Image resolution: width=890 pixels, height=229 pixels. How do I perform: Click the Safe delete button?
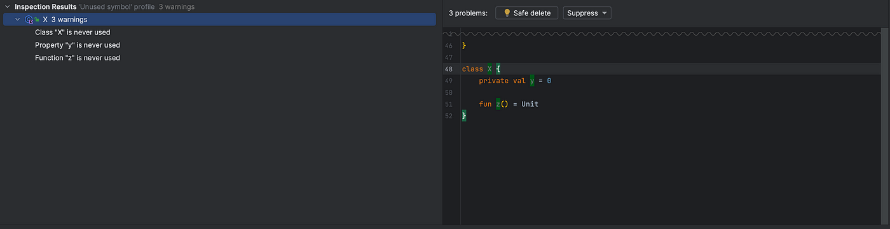527,13
